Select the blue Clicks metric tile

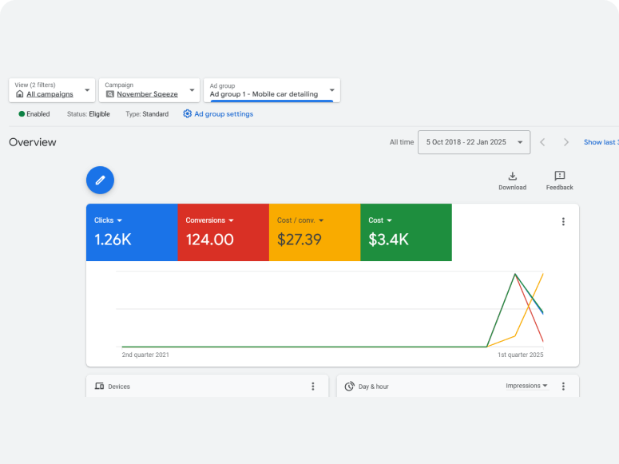[x=132, y=232]
